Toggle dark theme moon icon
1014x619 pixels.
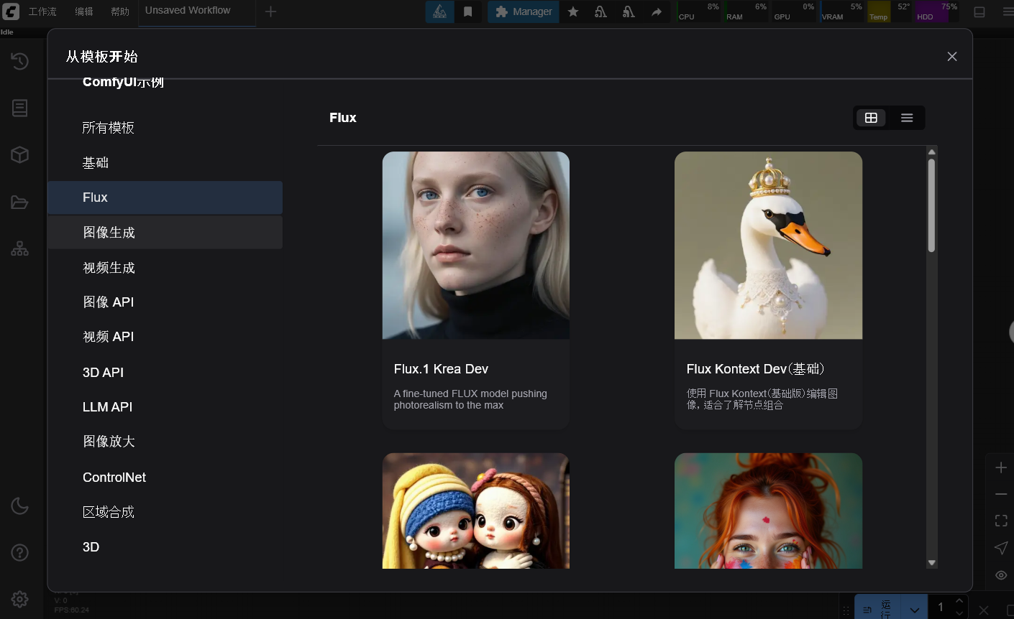(19, 506)
